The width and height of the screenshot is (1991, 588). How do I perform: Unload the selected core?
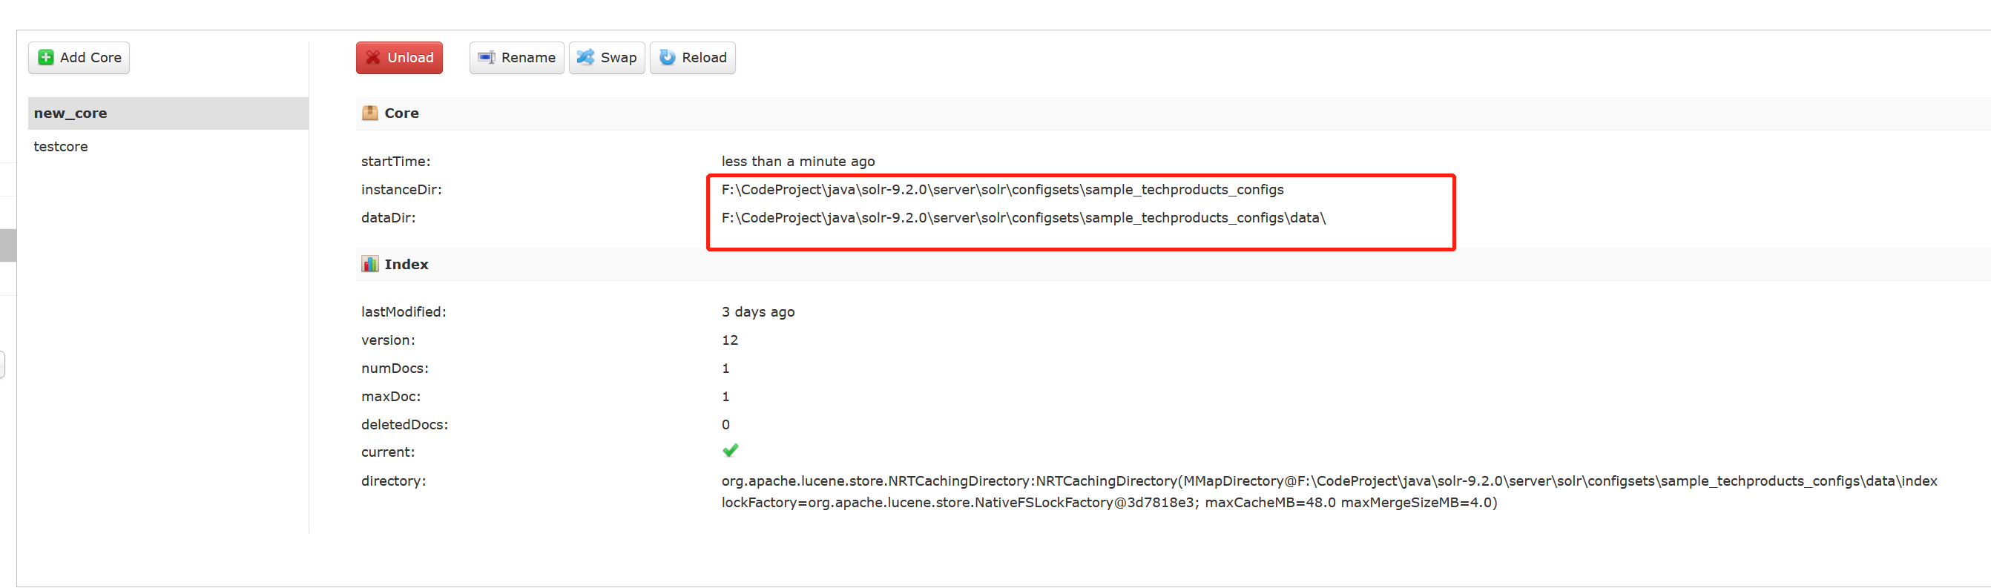click(399, 58)
